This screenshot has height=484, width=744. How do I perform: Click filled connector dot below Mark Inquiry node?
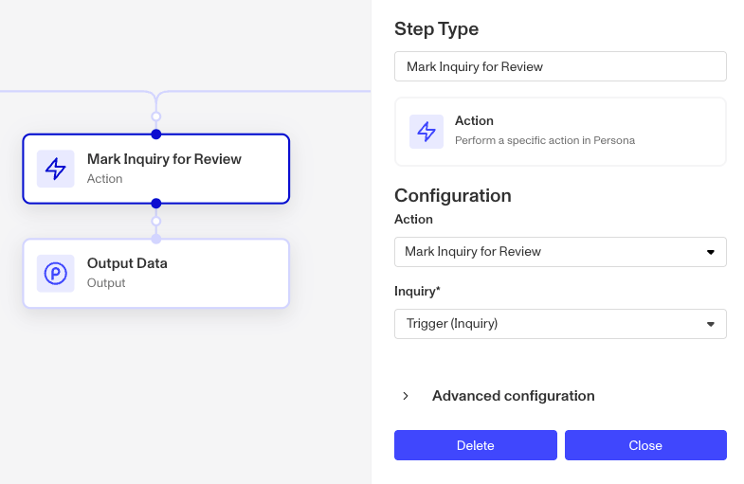[x=156, y=204]
